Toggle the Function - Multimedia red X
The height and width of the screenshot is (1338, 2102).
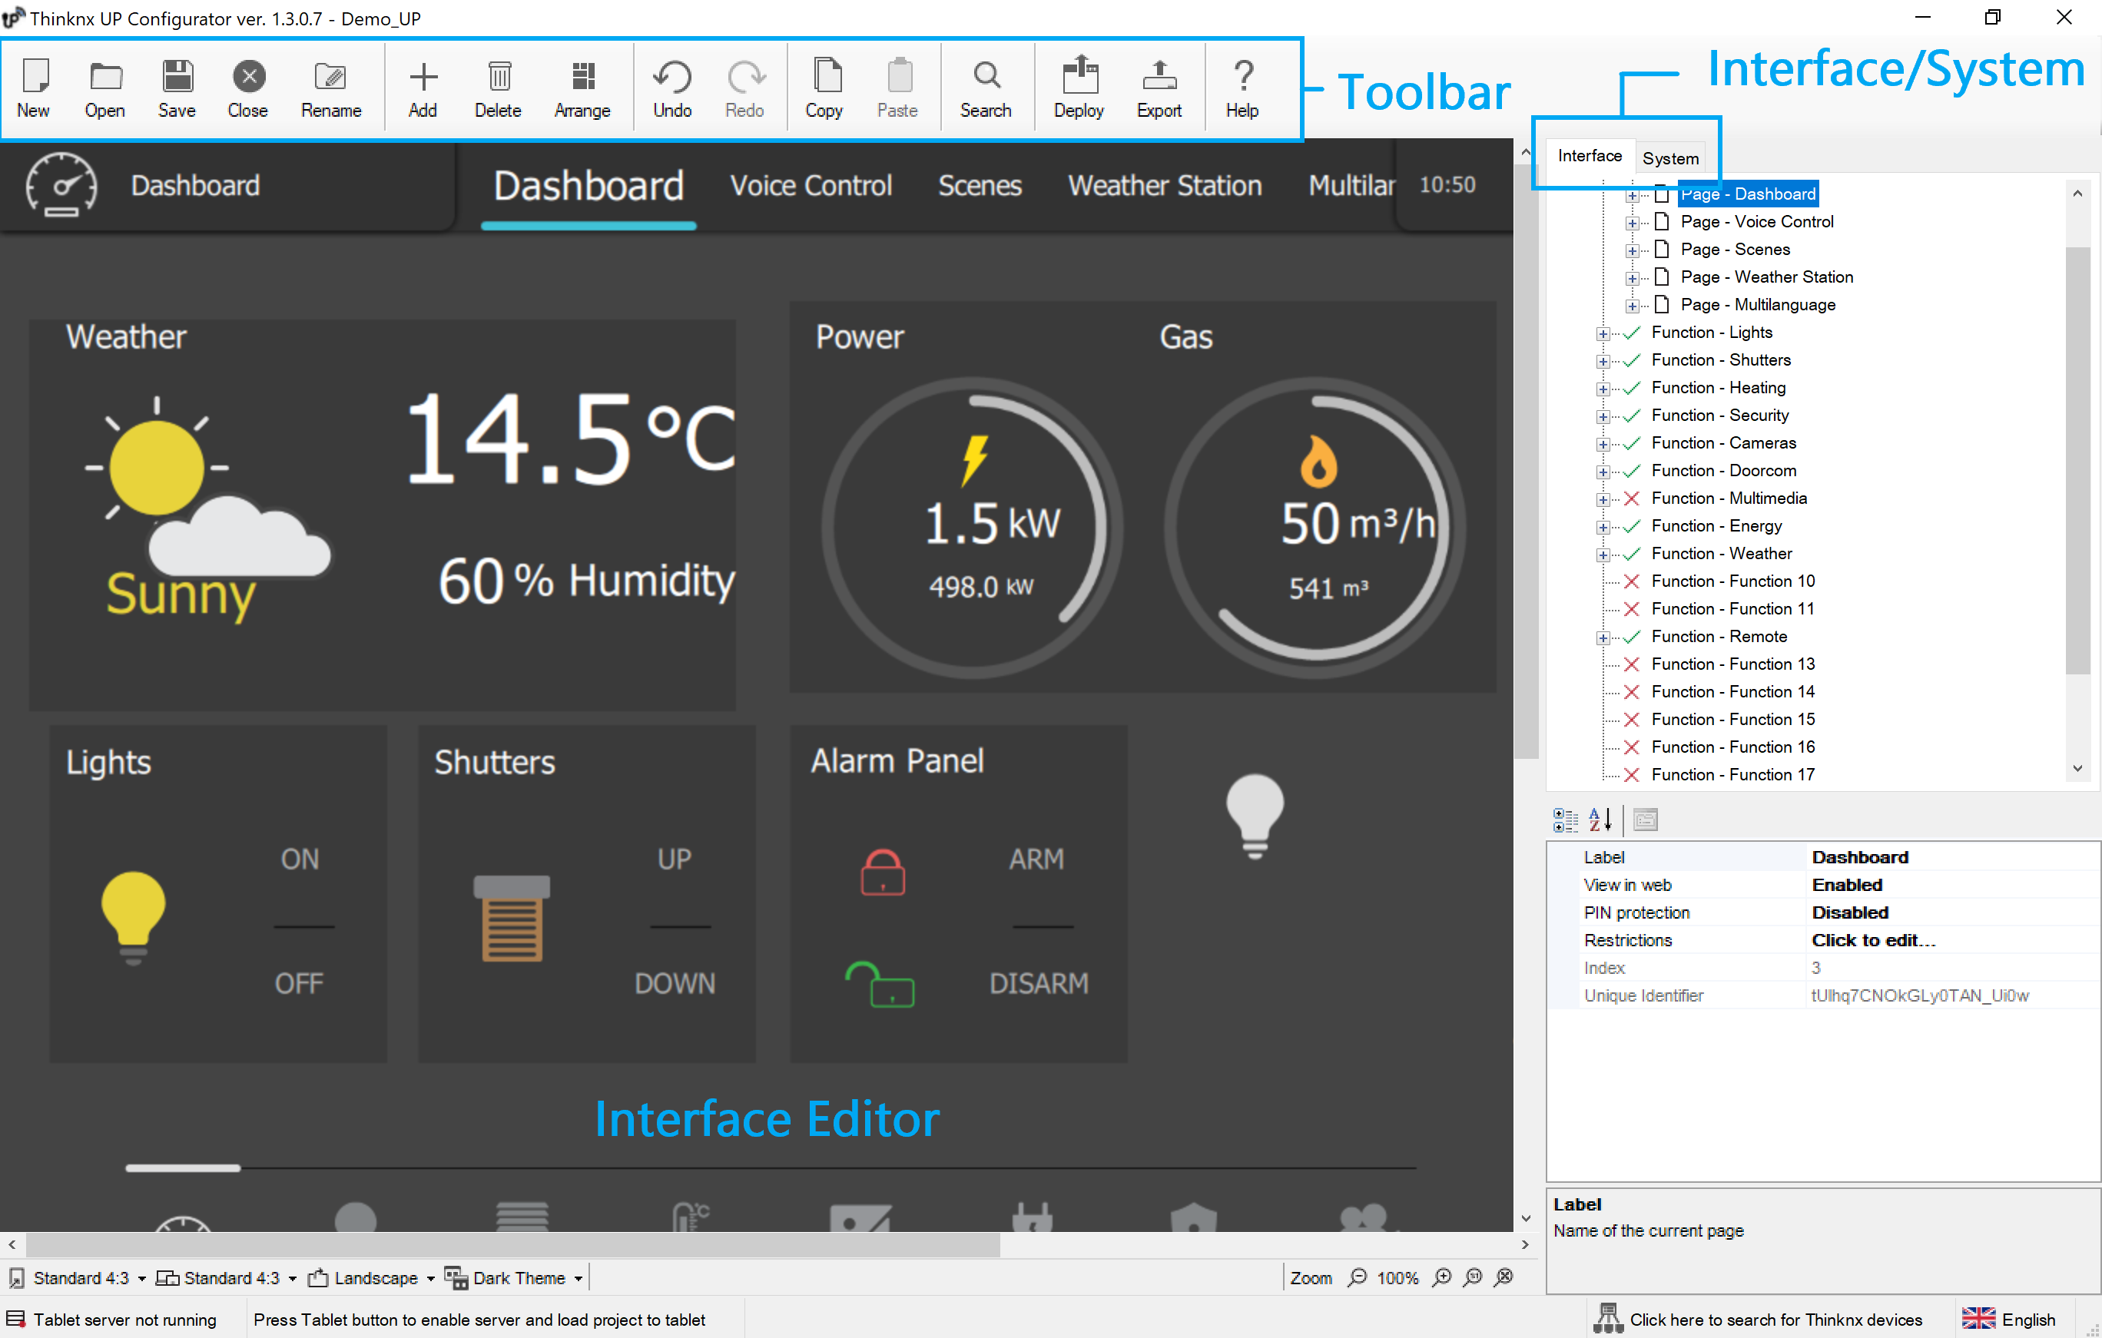1630,498
